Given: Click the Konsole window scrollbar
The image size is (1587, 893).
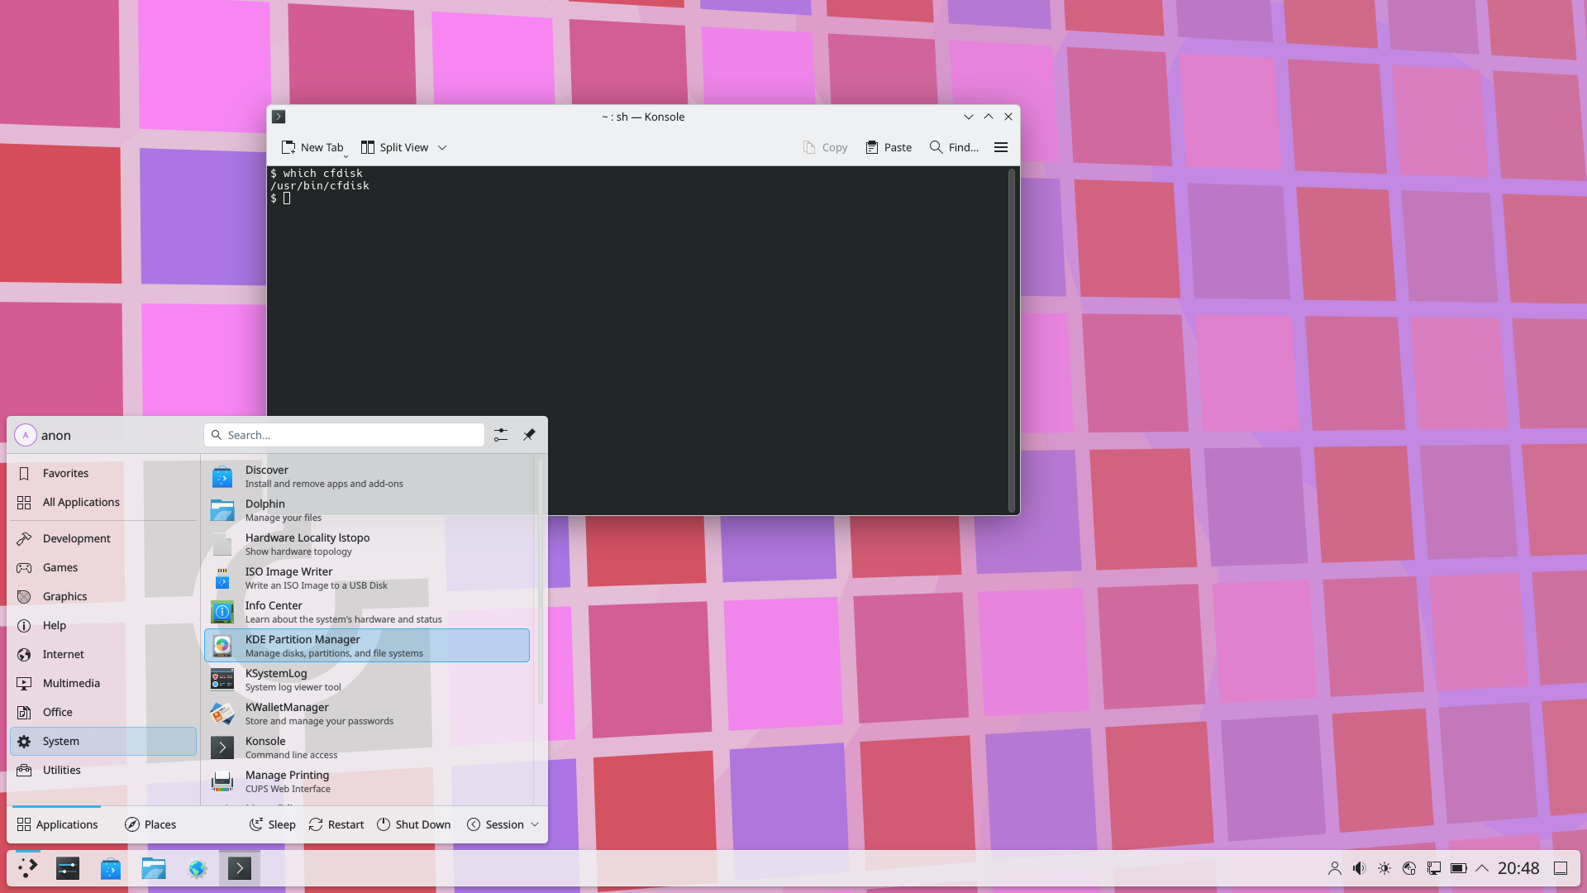Looking at the screenshot, I should 1011,340.
